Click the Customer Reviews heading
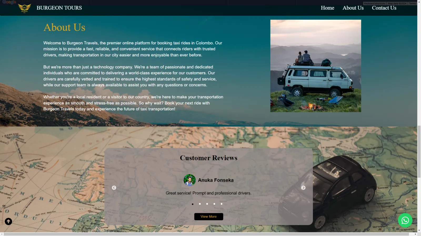This screenshot has height=236, width=421. (x=209, y=158)
